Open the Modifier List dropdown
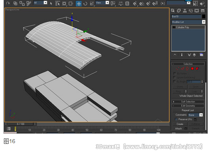Viewport: 218px width, 154px height. (188, 22)
